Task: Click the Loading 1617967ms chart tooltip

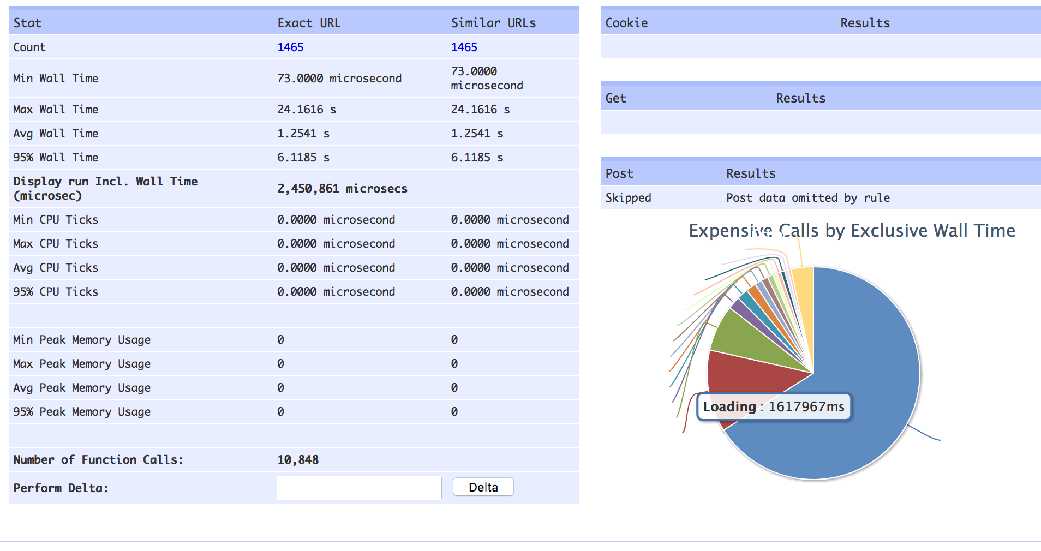Action: 774,407
